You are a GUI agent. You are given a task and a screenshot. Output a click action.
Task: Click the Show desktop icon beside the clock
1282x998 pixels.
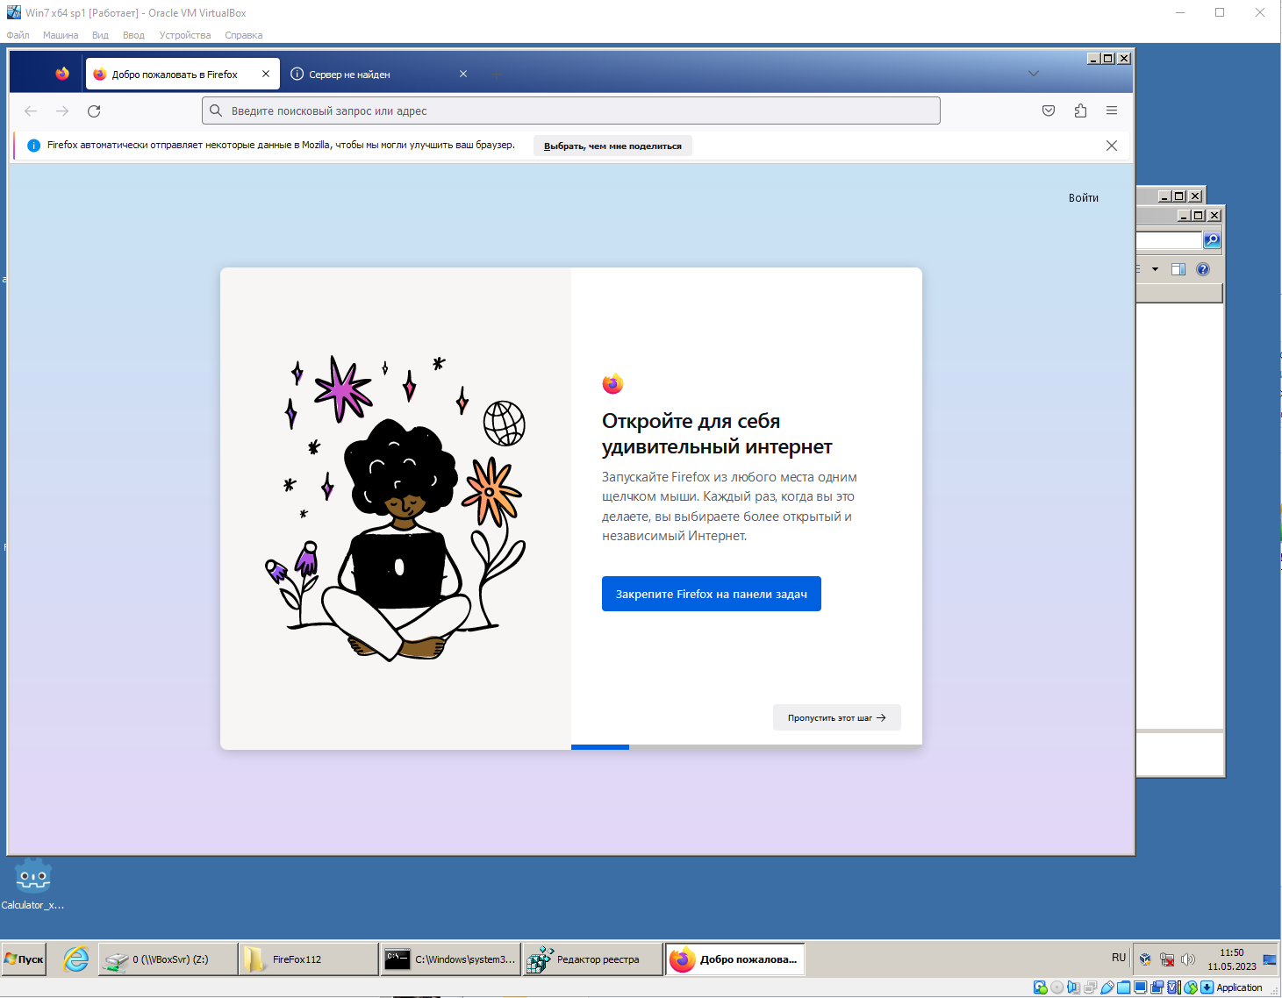pyautogui.click(x=1270, y=959)
